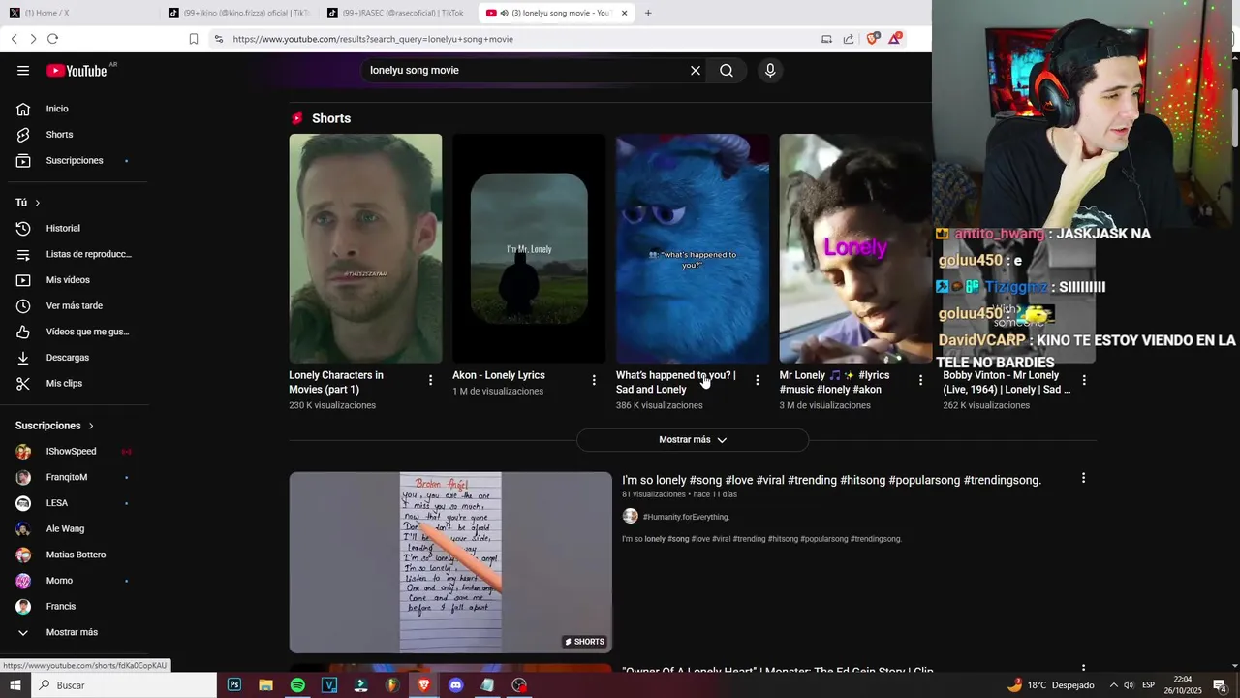Screen dimensions: 1240x698
Task: Open options for Lonely Characters in Movies short
Action: (430, 380)
